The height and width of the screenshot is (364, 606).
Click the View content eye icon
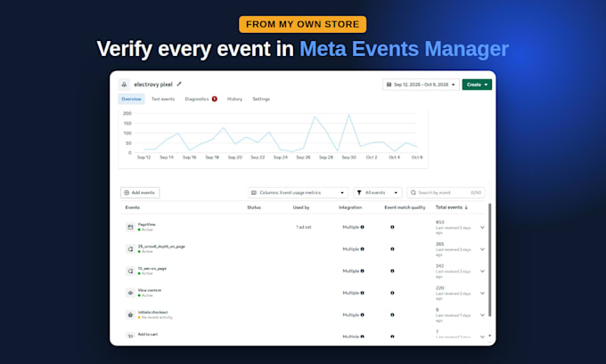pyautogui.click(x=130, y=293)
